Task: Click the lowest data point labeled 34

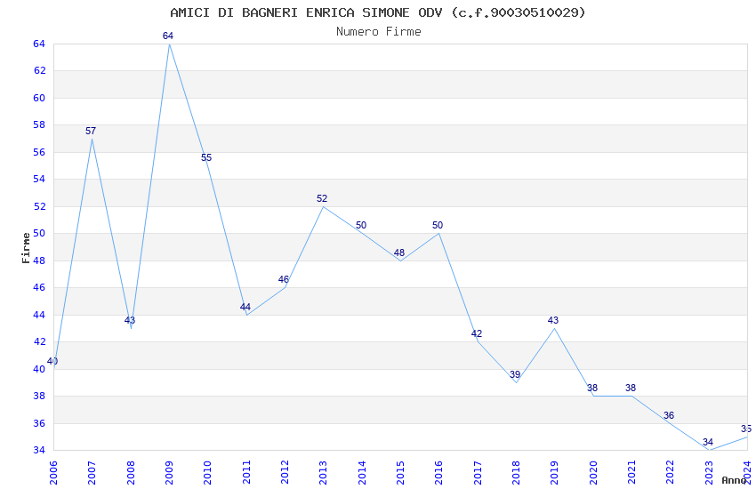Action: 709,450
